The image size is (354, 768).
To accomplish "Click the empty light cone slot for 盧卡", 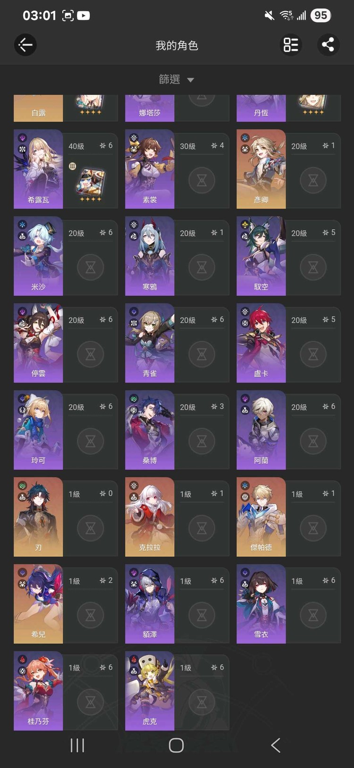I will (x=313, y=354).
